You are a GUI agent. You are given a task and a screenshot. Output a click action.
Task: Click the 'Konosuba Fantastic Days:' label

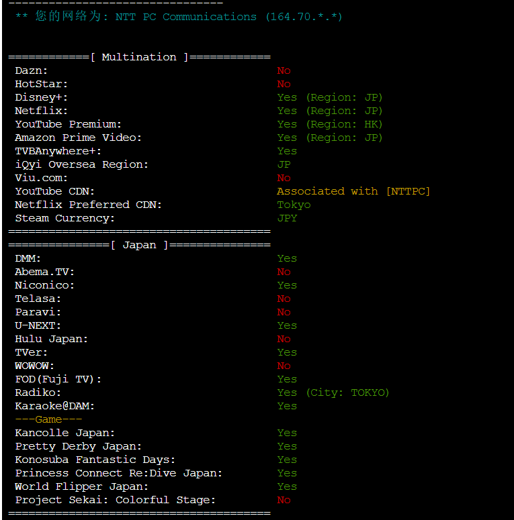[95, 460]
